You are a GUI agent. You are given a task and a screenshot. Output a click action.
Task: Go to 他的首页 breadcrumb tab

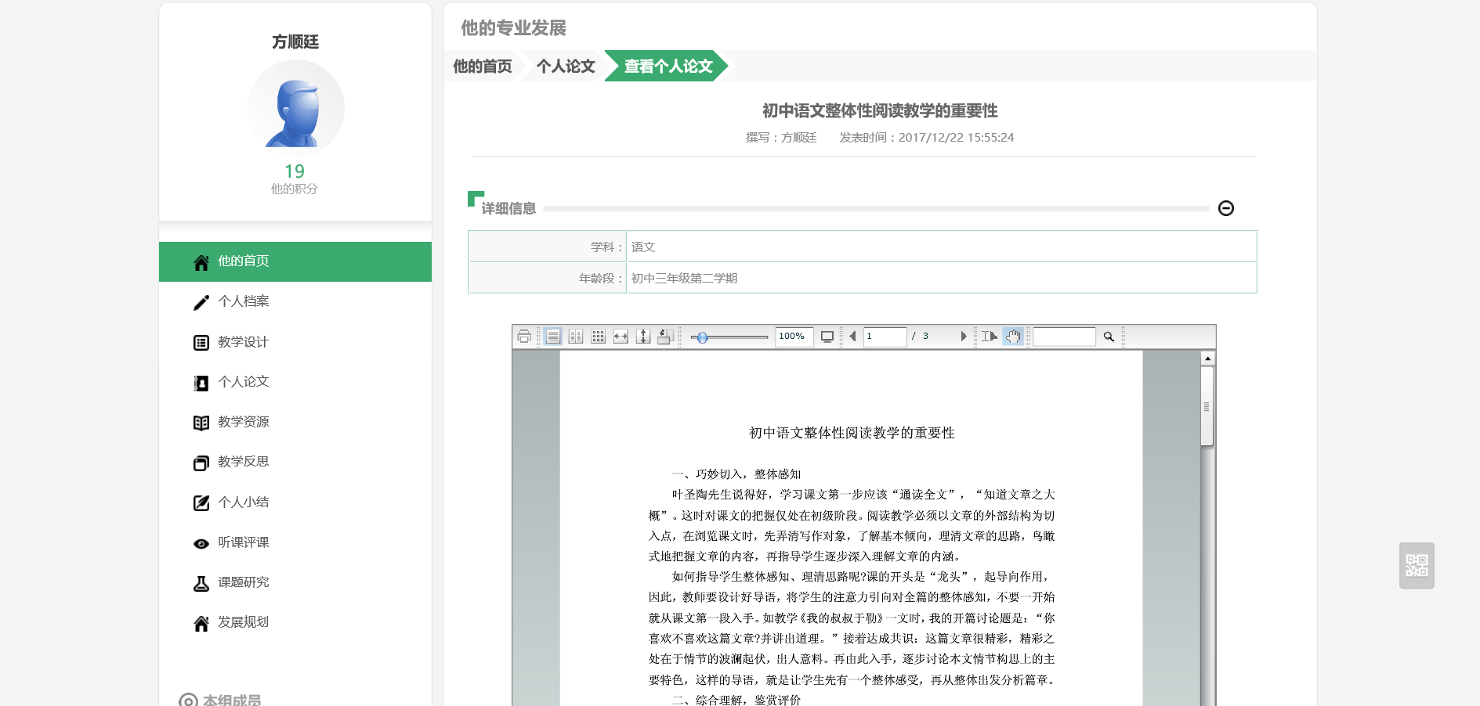tap(482, 67)
